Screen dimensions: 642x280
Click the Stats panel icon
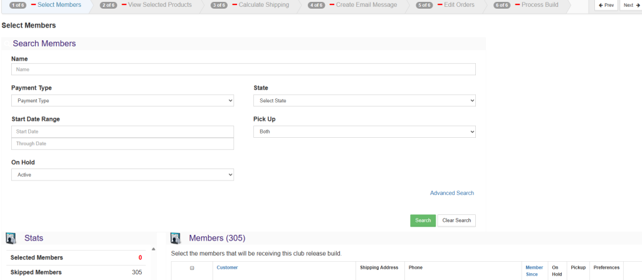[x=11, y=238]
